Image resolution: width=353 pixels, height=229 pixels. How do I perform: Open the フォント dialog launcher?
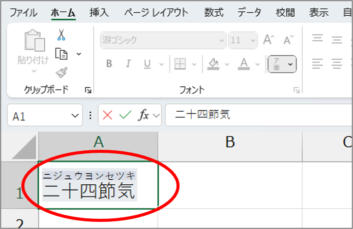click(297, 90)
